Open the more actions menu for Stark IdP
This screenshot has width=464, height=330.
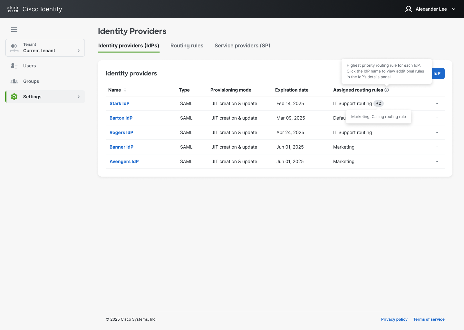[436, 103]
